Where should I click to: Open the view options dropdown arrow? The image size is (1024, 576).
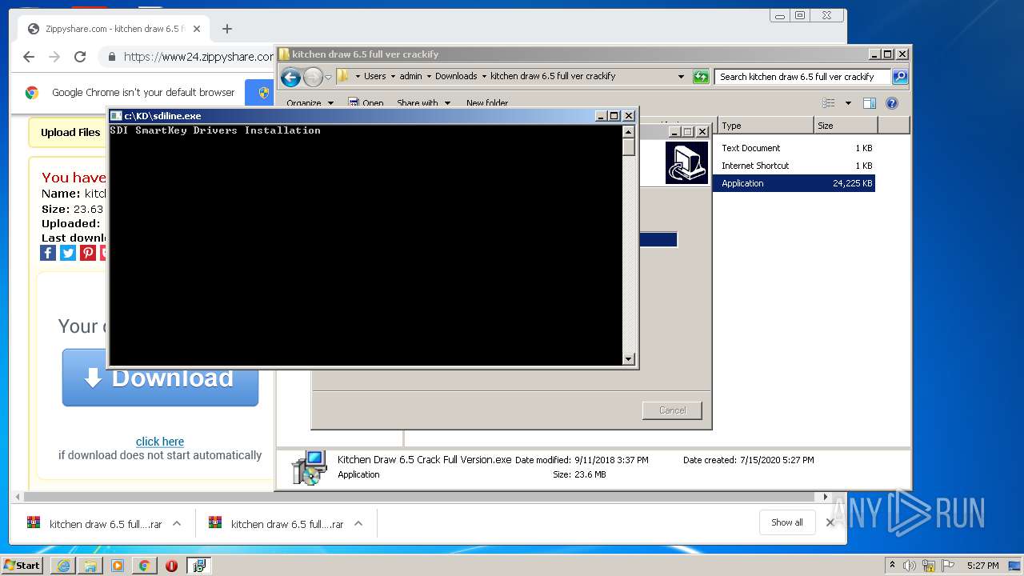(x=848, y=103)
